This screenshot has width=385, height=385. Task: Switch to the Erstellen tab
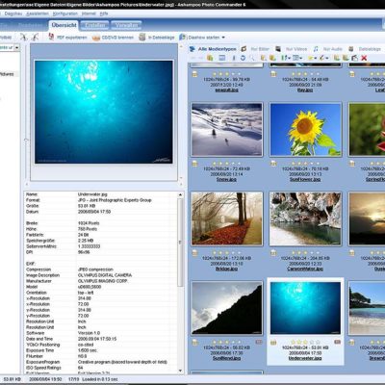point(94,25)
